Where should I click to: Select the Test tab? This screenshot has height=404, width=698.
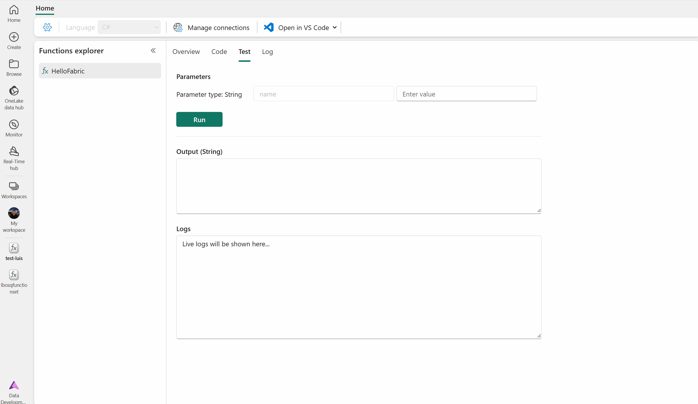point(244,52)
